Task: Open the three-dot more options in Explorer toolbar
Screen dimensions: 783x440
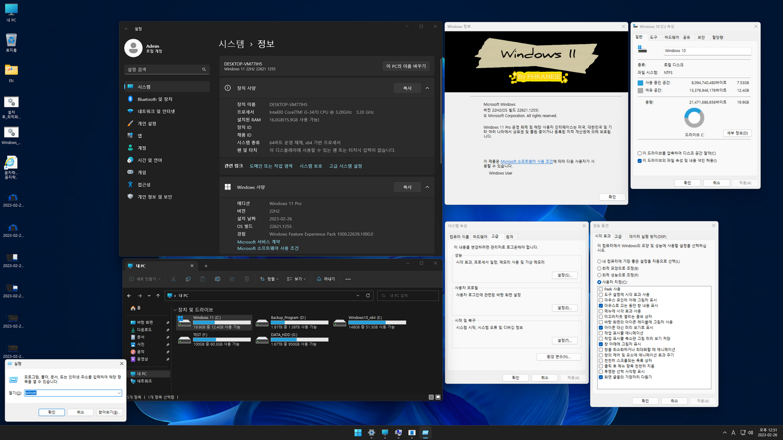Action: pyautogui.click(x=348, y=279)
